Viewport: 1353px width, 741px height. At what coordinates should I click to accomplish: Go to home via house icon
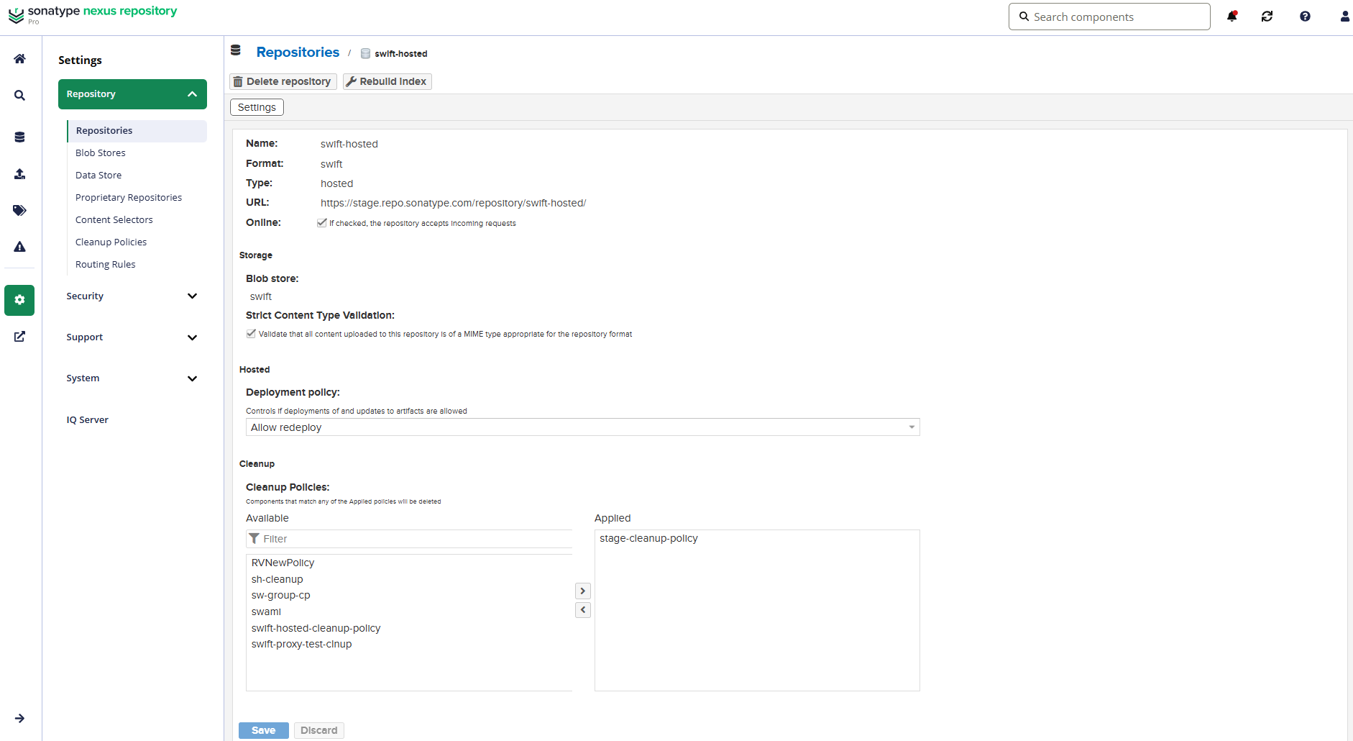tap(19, 58)
